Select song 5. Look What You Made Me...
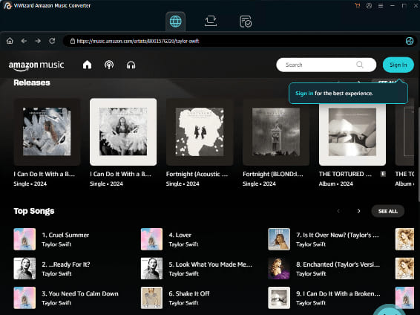Viewport: 420px width, 315px height. [210, 264]
